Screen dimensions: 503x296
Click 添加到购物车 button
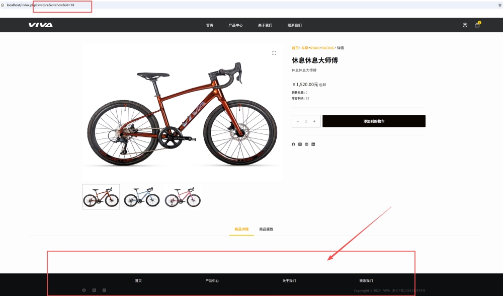374,121
